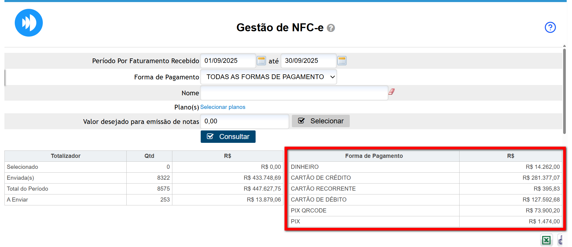Clear the Nome field with eraser icon
This screenshot has height=247, width=572.
[x=391, y=92]
